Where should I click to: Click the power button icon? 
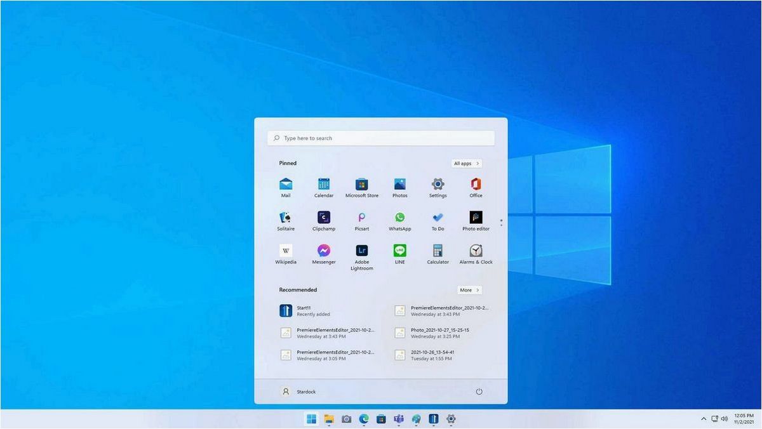[479, 392]
